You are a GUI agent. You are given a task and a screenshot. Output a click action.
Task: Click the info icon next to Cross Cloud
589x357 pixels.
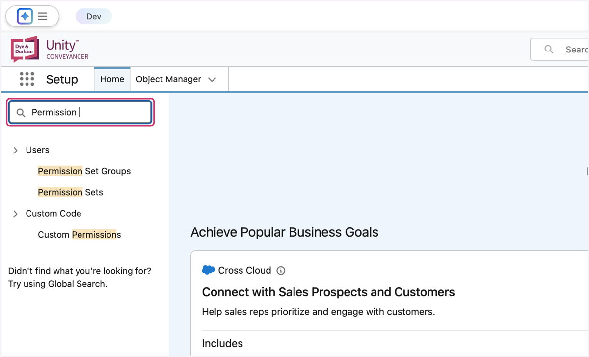[281, 271]
